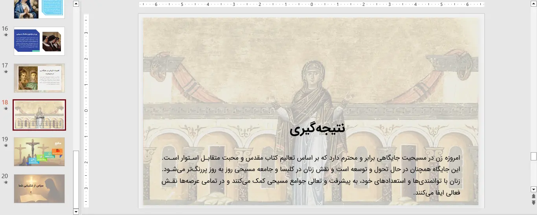Click the slide number 17 label

[5, 66]
